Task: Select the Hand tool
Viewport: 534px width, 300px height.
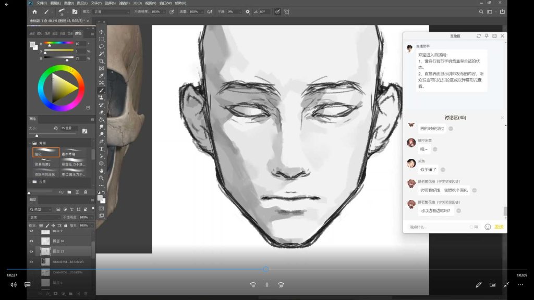Action: (101, 171)
